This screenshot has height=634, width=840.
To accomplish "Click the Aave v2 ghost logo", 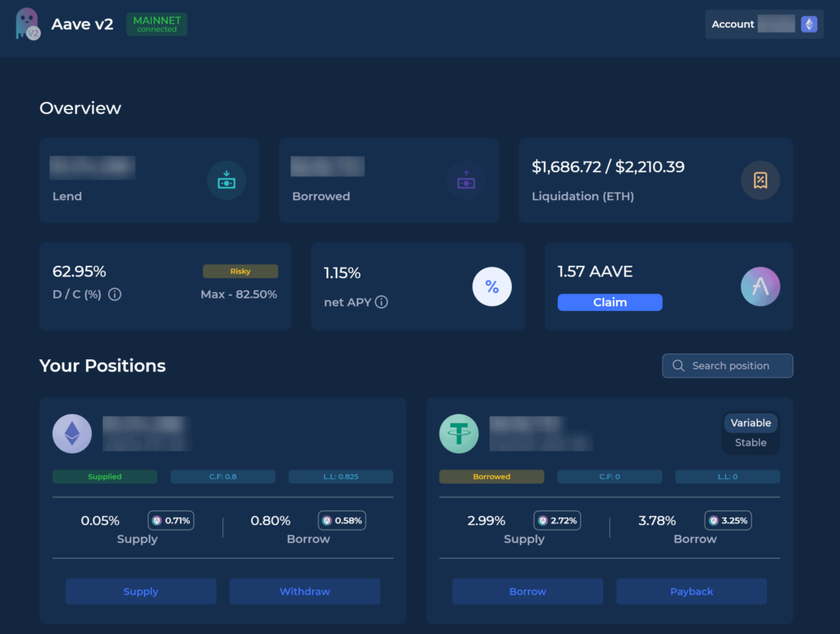I will (27, 24).
